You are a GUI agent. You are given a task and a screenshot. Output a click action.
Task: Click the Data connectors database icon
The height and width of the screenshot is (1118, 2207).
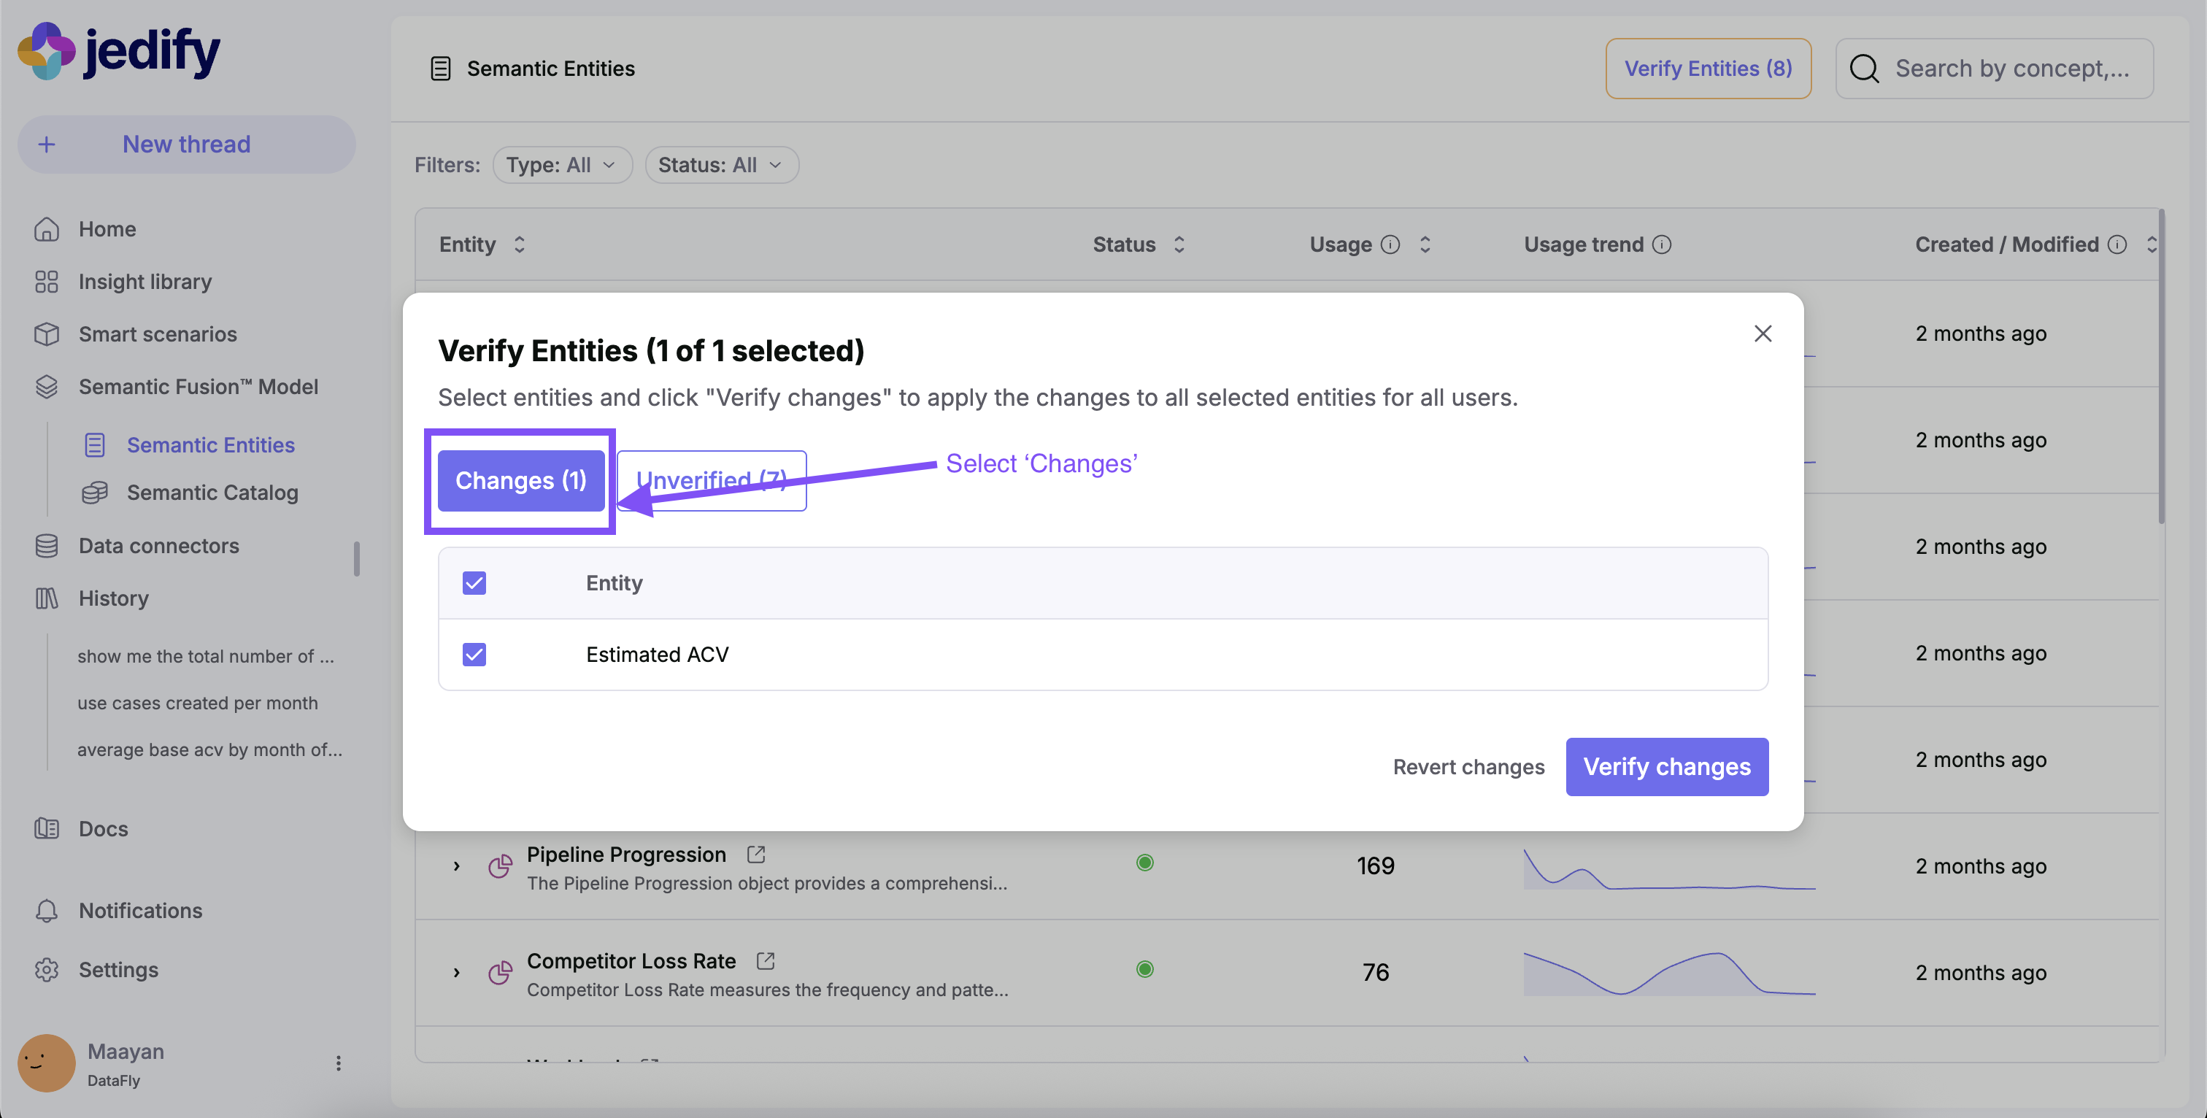click(x=46, y=546)
